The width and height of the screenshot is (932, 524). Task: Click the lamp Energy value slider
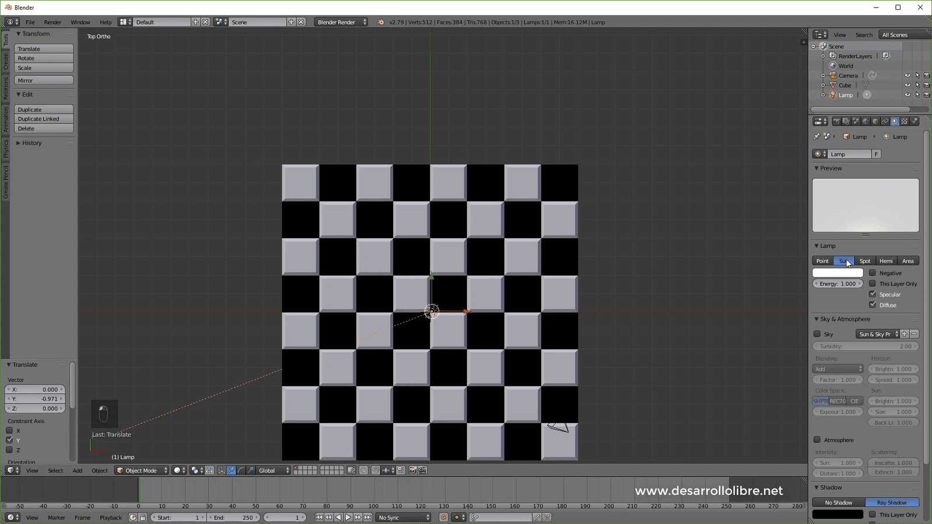tap(838, 284)
